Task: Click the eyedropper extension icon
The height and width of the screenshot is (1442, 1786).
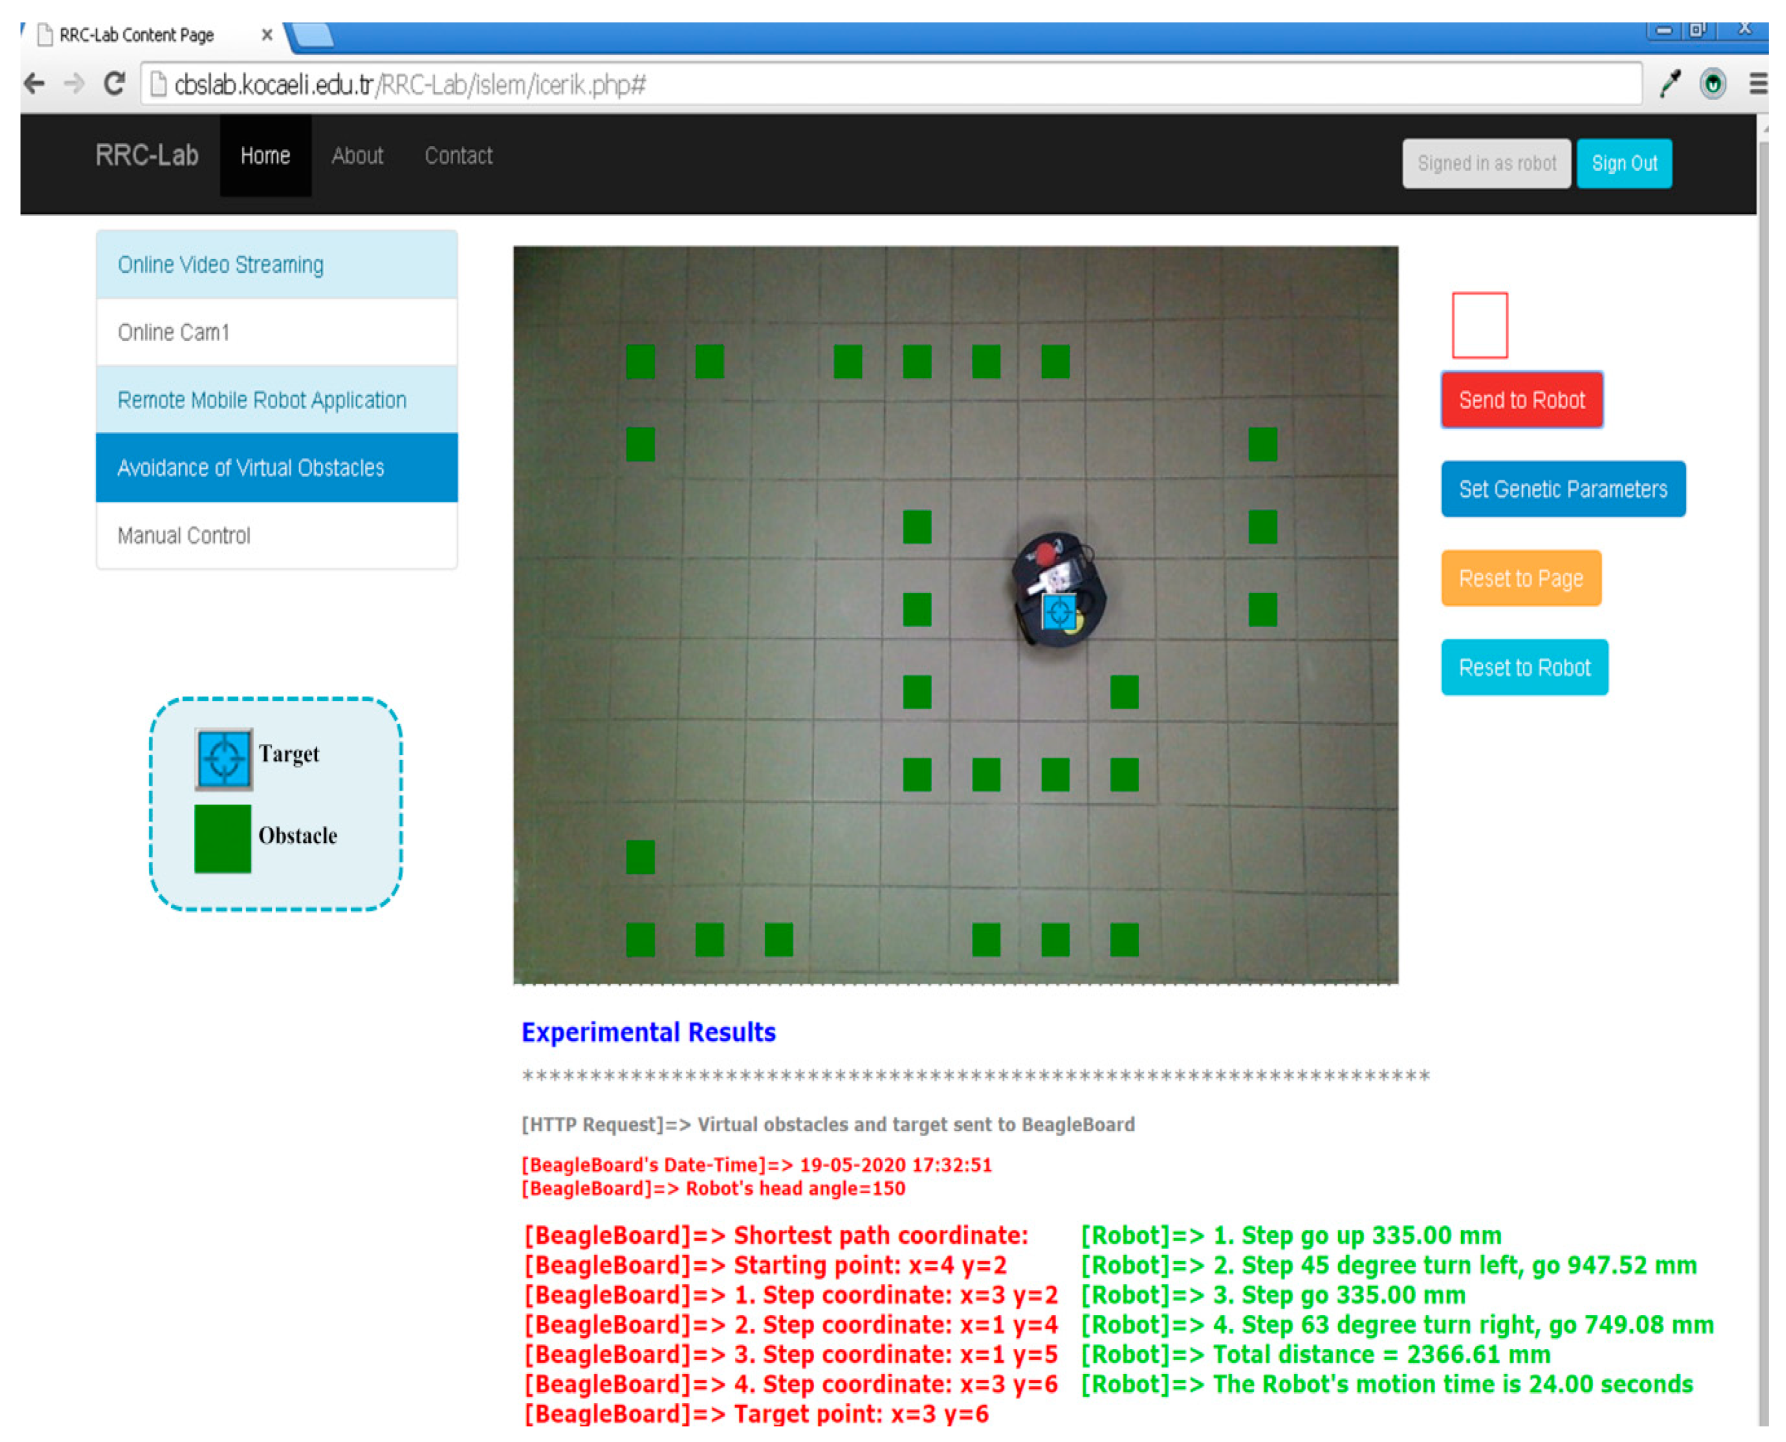Action: (1670, 84)
